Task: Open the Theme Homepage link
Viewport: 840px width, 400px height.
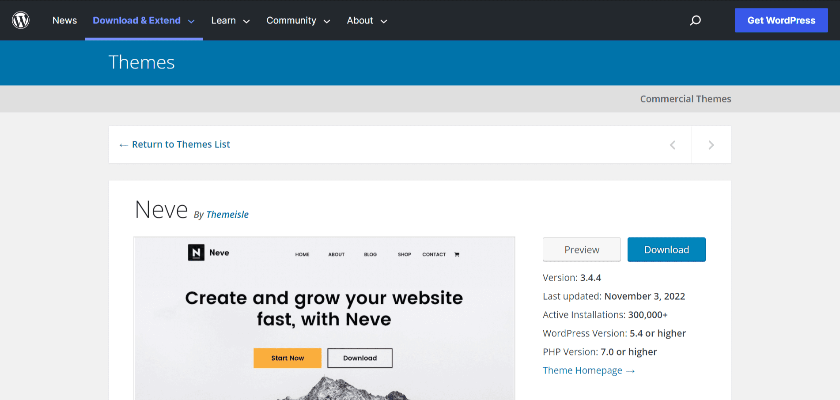Action: click(583, 370)
